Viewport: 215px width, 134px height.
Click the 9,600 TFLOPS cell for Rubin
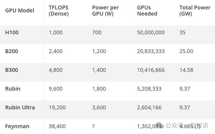pos(56,89)
